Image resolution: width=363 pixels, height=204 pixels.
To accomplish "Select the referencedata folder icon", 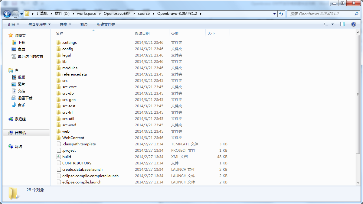I will point(59,74).
